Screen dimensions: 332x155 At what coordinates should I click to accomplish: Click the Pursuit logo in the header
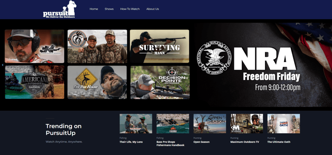pyautogui.click(x=60, y=9)
